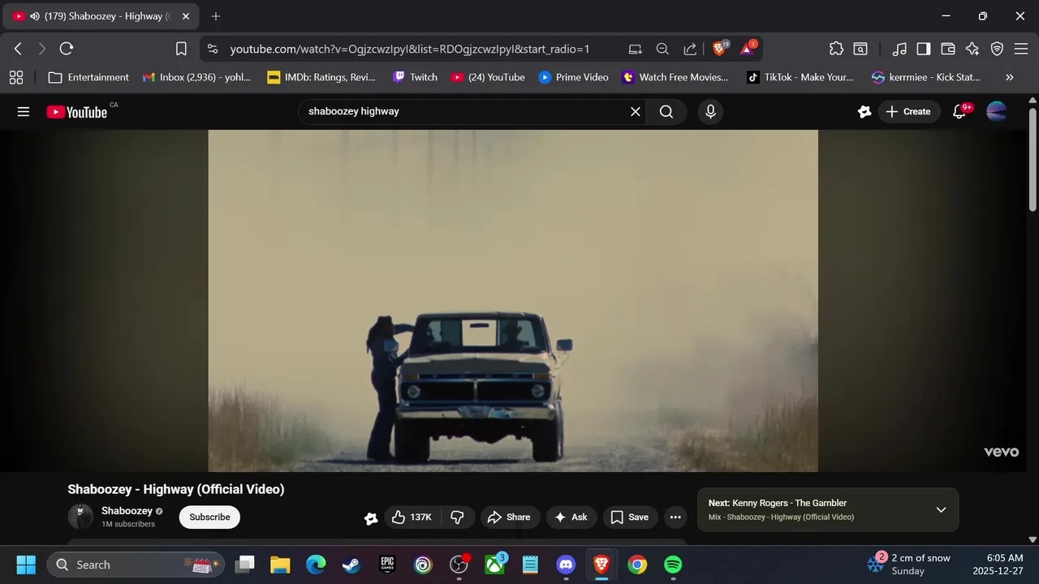Viewport: 1039px width, 584px height.
Task: Toggle the browser sidebar panel icon
Action: pyautogui.click(x=924, y=49)
